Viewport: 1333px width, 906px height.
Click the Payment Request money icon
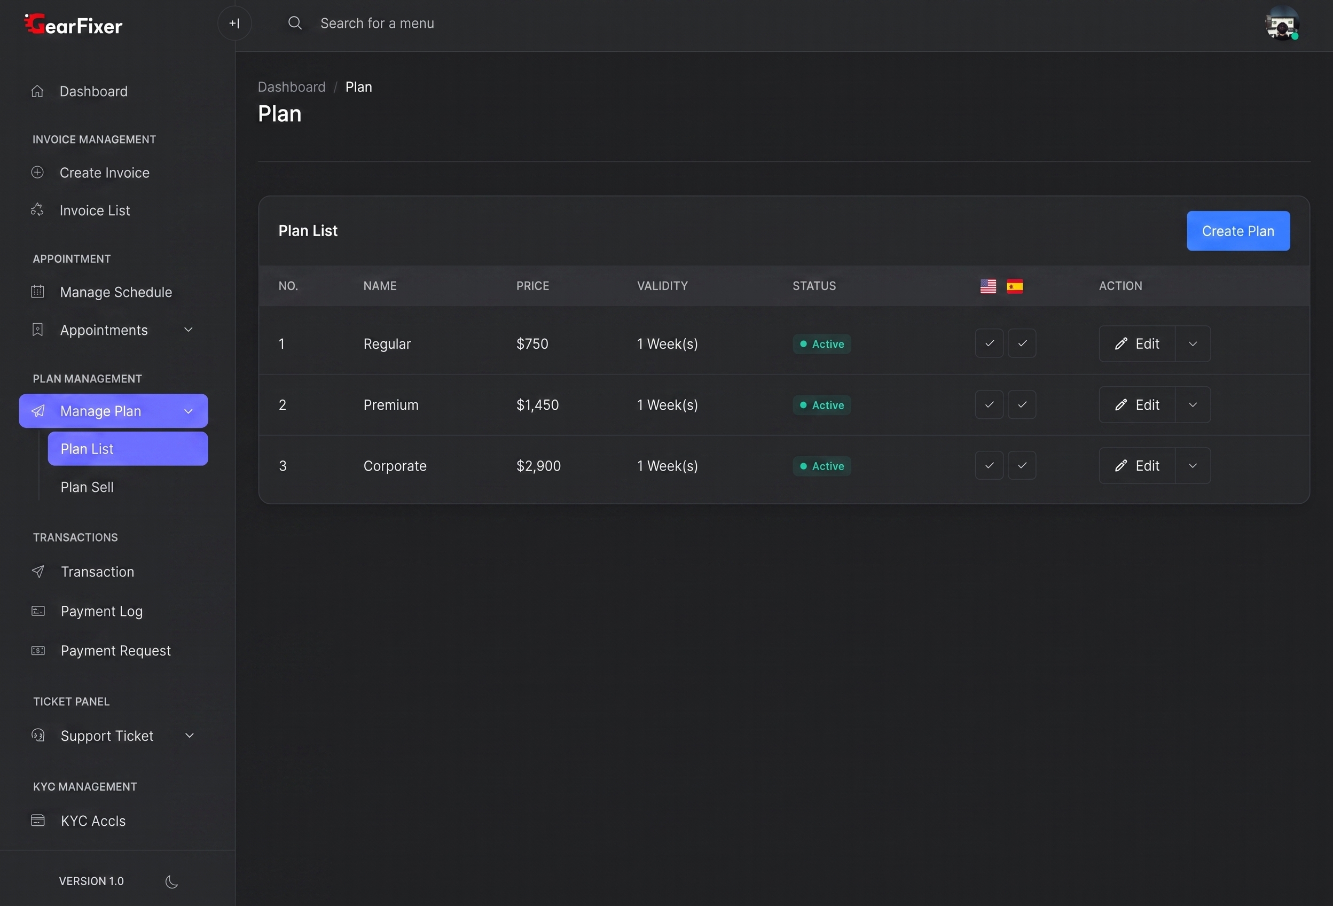(x=38, y=651)
